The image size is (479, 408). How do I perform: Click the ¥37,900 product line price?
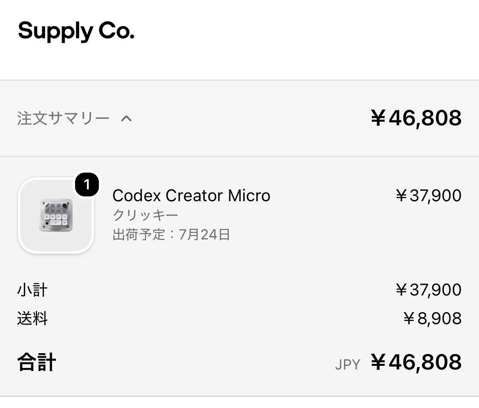tap(429, 196)
